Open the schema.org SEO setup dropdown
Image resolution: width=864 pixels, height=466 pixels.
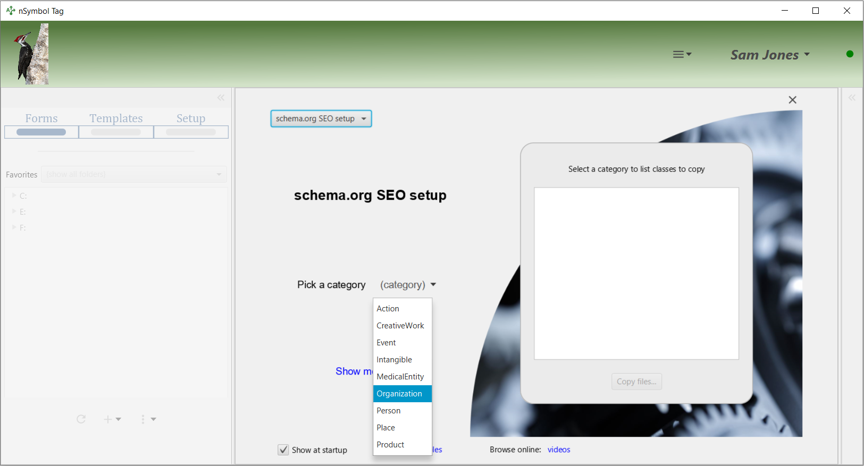tap(321, 118)
